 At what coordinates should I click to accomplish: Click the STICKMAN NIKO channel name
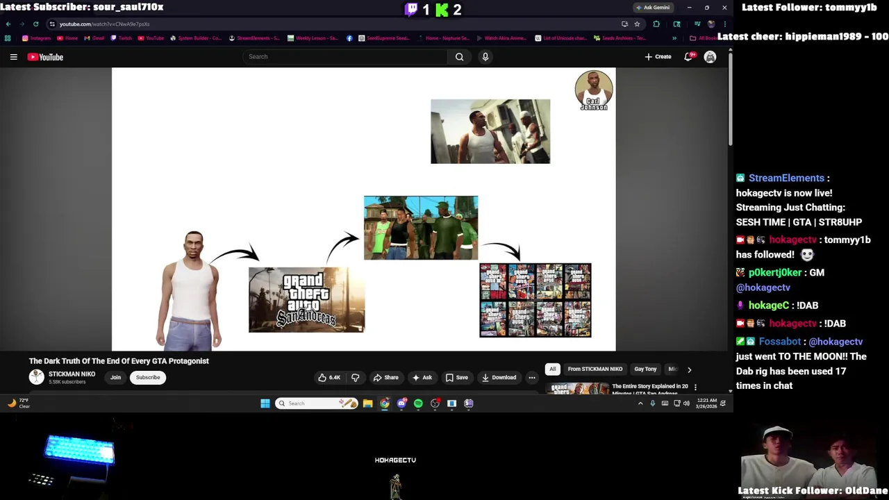72,374
